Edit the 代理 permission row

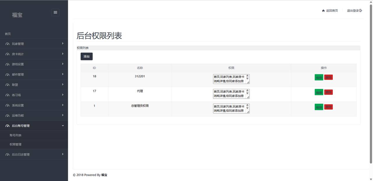[x=319, y=92]
